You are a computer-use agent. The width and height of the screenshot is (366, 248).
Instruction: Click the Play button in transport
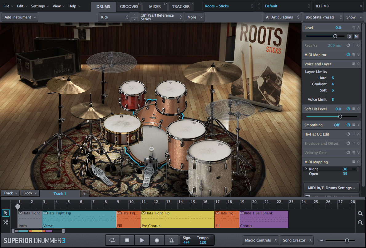pyautogui.click(x=142, y=240)
